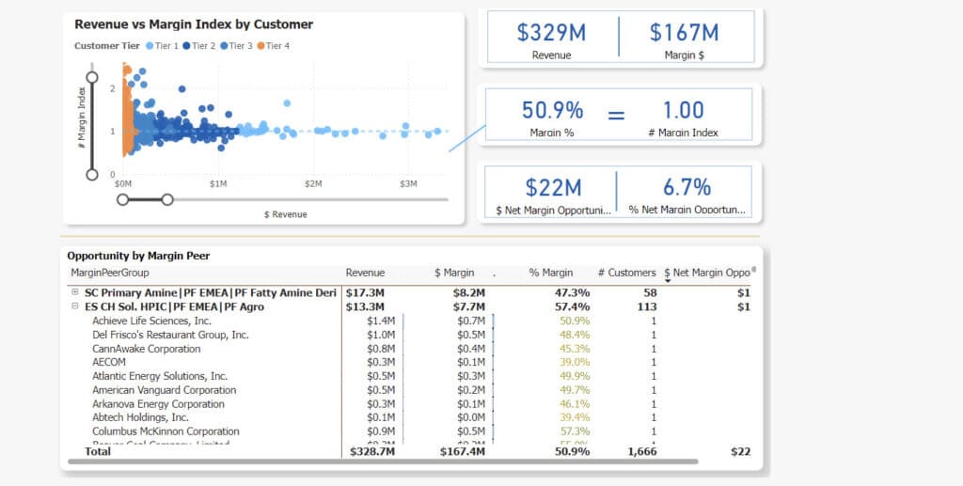This screenshot has width=963, height=486.
Task: Select the Abtech Holdings, Inc. row
Action: pyautogui.click(x=408, y=417)
